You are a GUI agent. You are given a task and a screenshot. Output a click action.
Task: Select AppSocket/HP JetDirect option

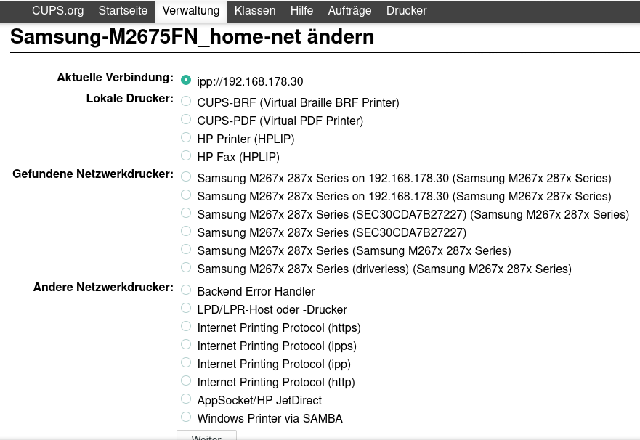[x=187, y=399]
